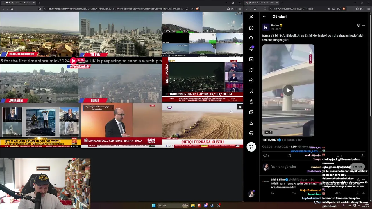372x209 pixels.
Task: Open three-dot menu on Haber post
Action: click(x=364, y=25)
